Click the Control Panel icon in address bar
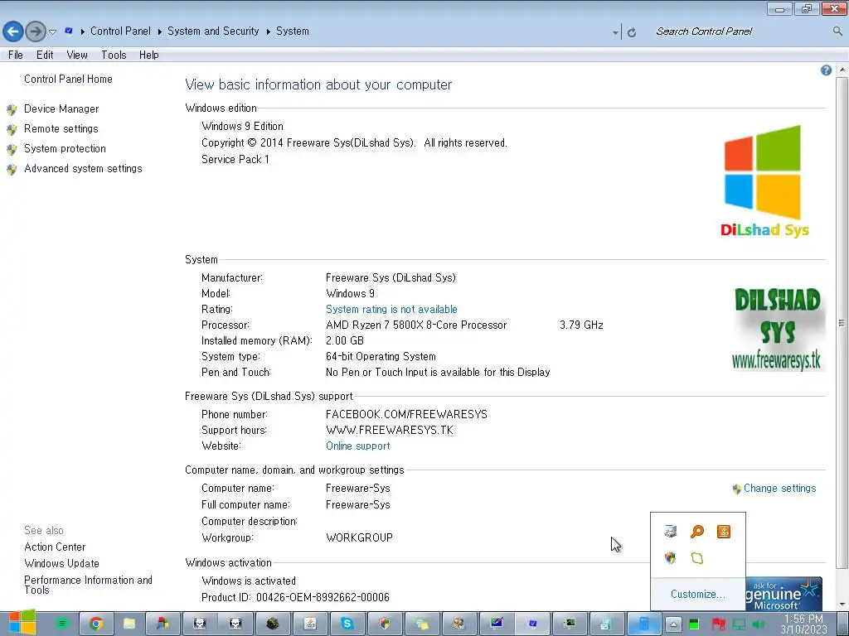This screenshot has height=636, width=849. tap(68, 31)
